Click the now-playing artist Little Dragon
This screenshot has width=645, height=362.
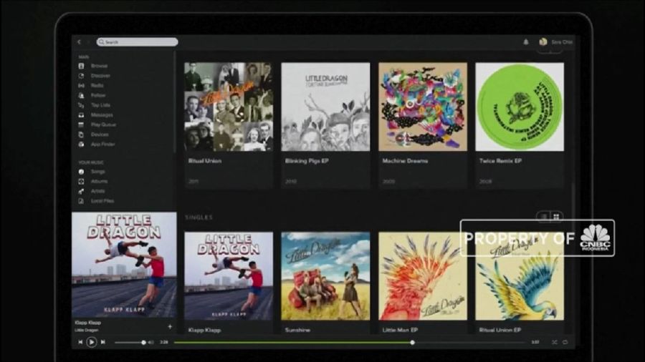tap(87, 330)
